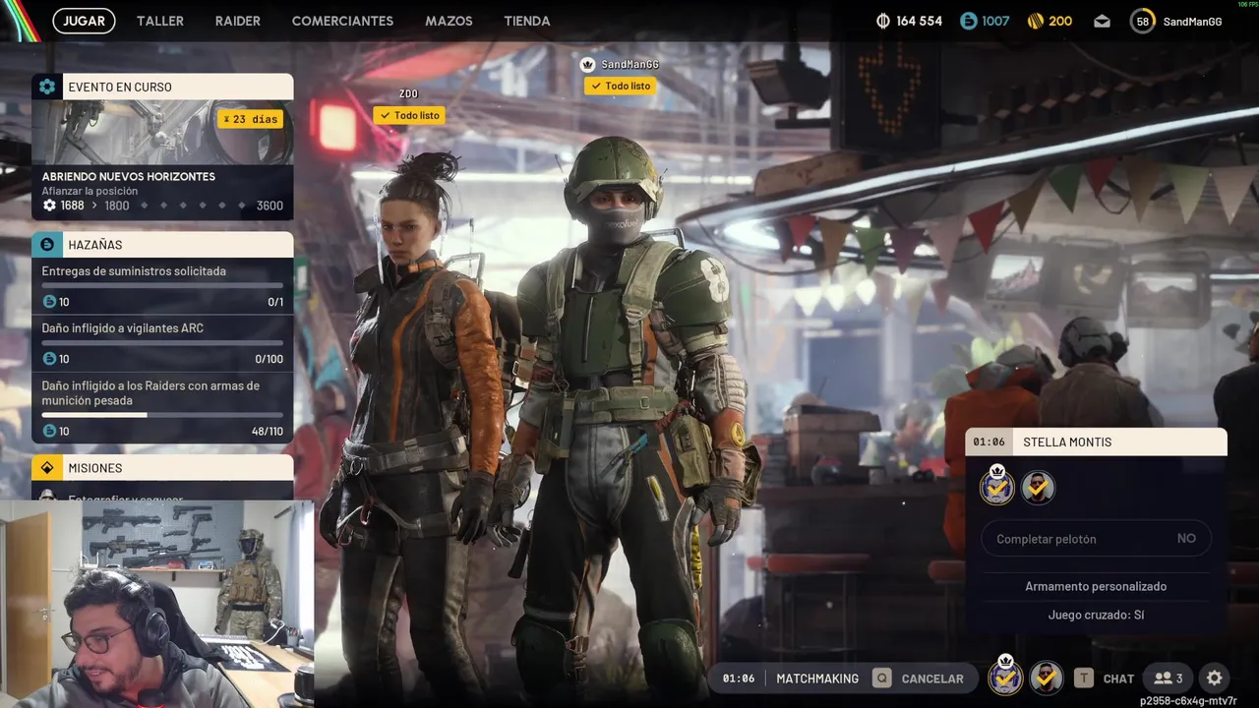Open the JUGAR tab
This screenshot has width=1259, height=708.
point(84,21)
